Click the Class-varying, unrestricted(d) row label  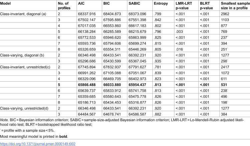[24, 108]
